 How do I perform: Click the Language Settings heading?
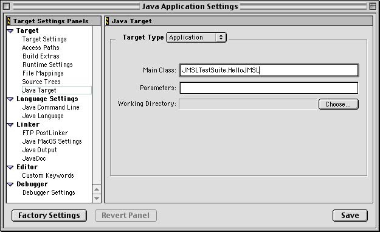[47, 99]
